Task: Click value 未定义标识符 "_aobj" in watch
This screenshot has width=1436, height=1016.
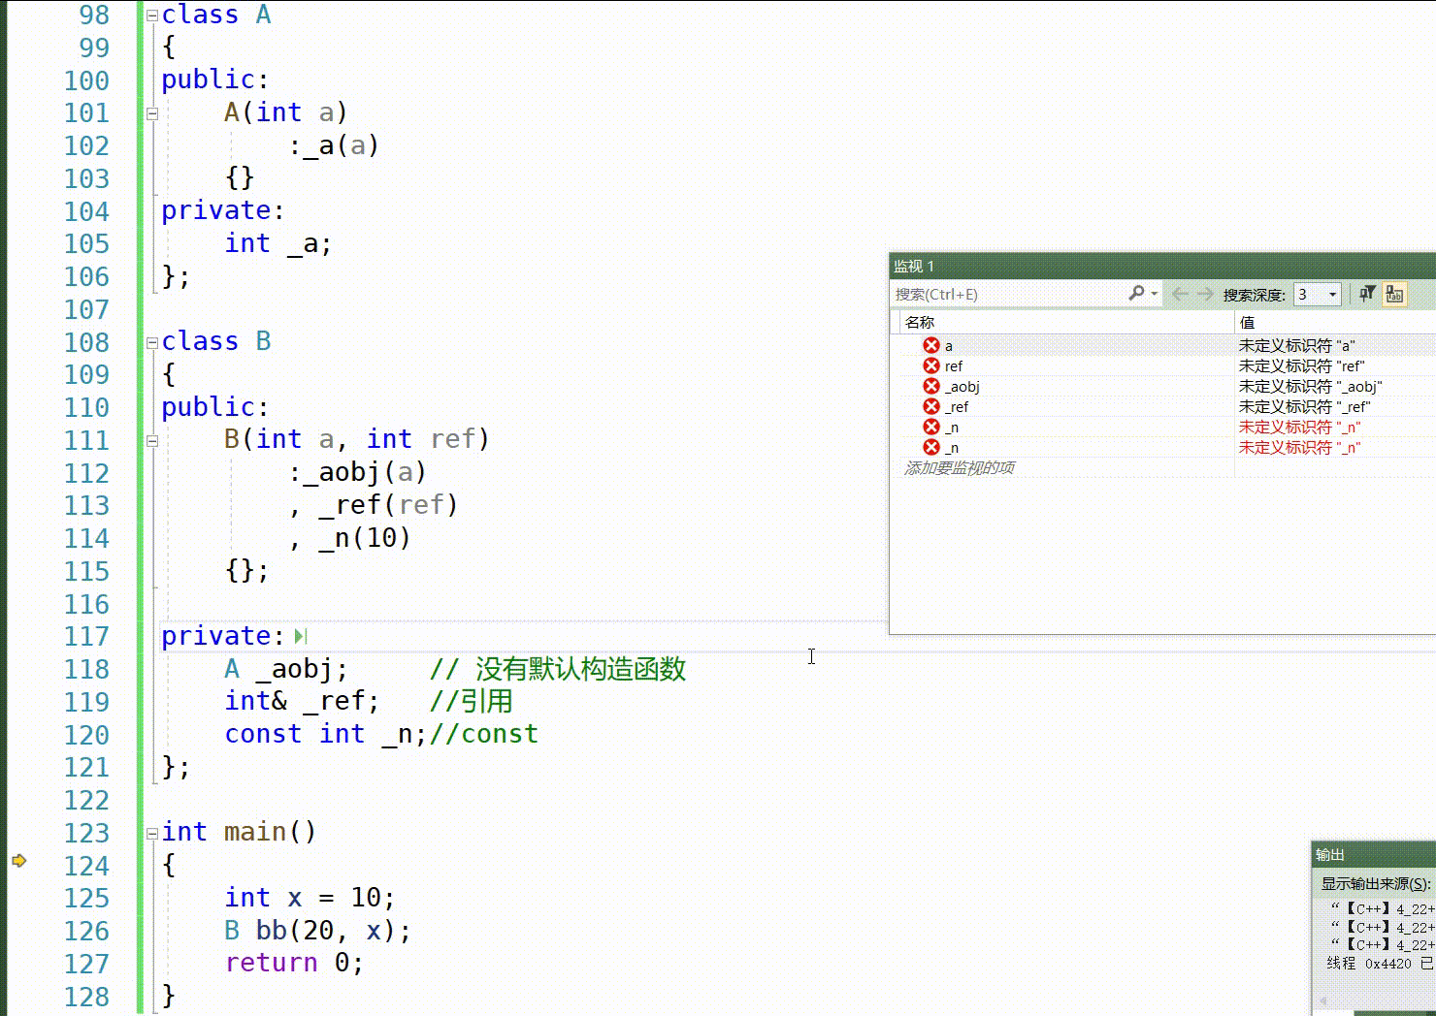Action: point(1311,386)
